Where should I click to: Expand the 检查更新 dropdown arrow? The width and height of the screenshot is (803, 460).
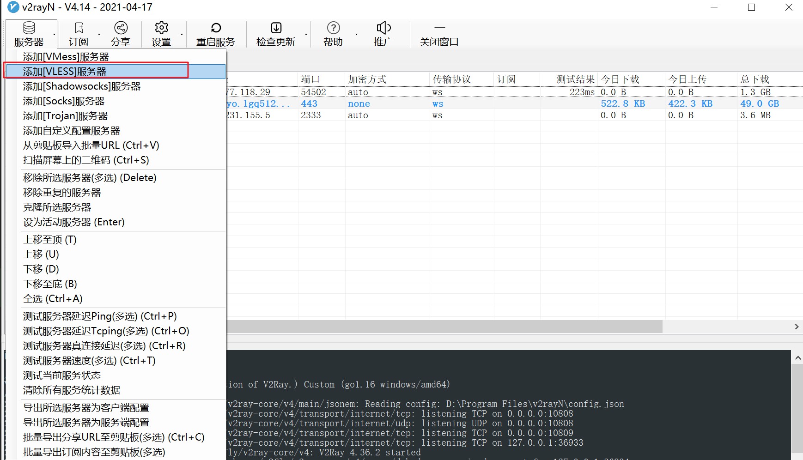click(306, 34)
